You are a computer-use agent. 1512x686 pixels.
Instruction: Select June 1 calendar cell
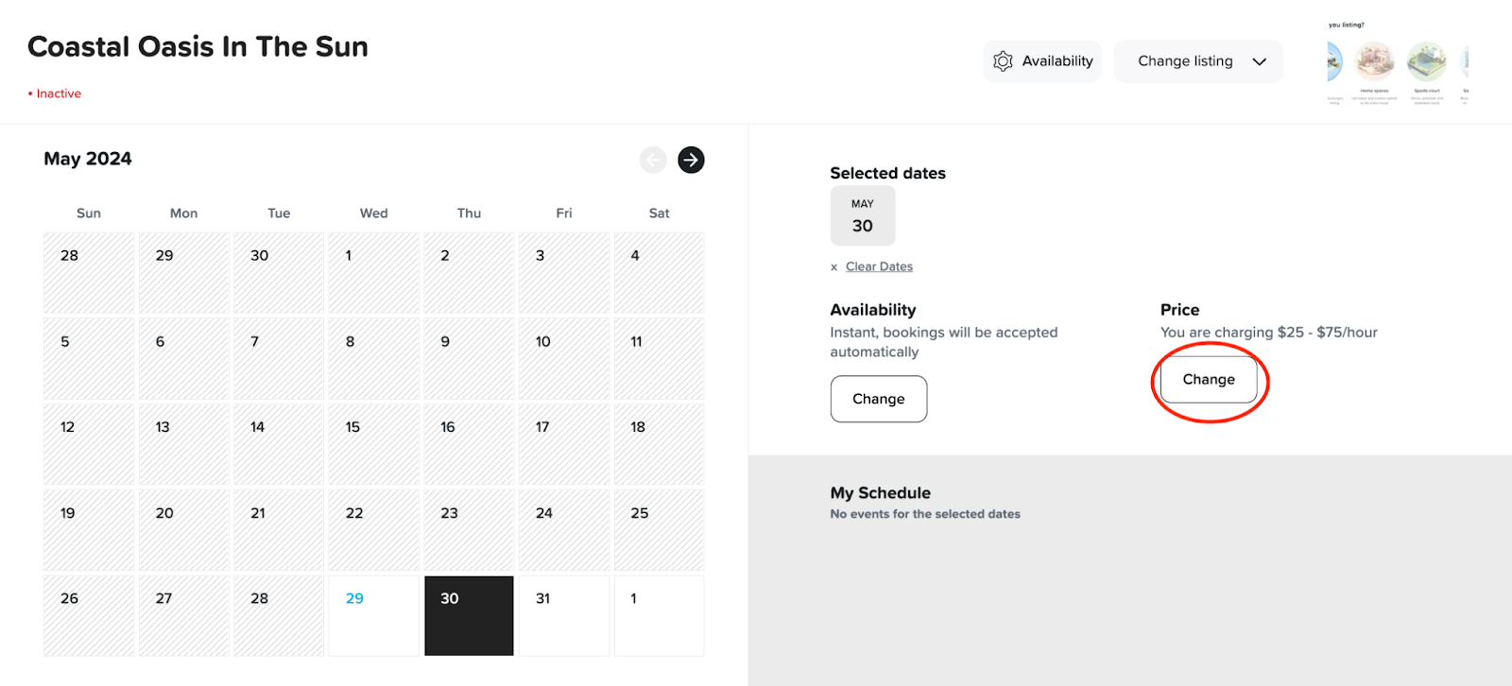point(659,615)
